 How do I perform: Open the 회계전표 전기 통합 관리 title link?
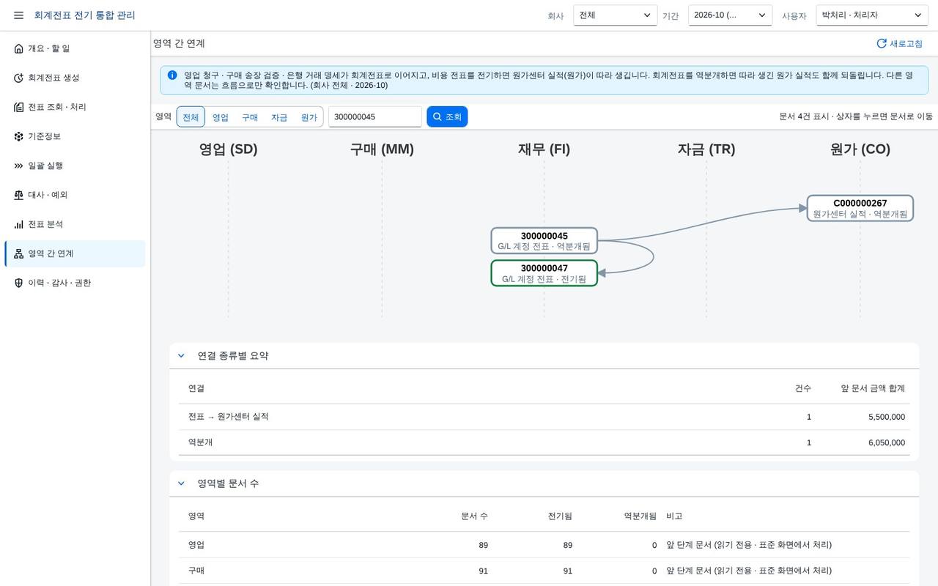pyautogui.click(x=84, y=15)
